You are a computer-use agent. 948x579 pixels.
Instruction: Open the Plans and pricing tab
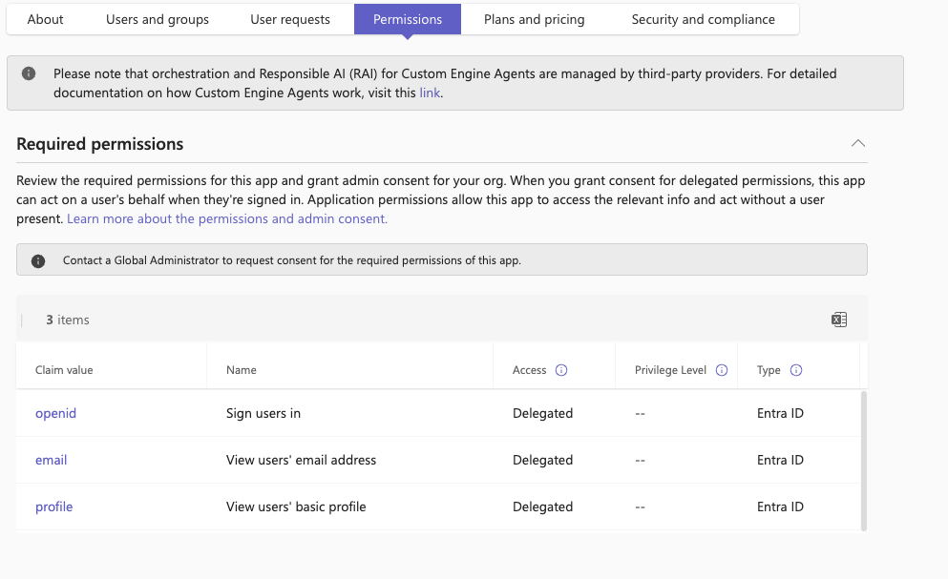[x=535, y=19]
